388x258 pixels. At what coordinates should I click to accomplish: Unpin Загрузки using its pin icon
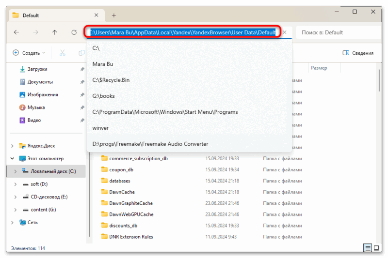(x=82, y=69)
